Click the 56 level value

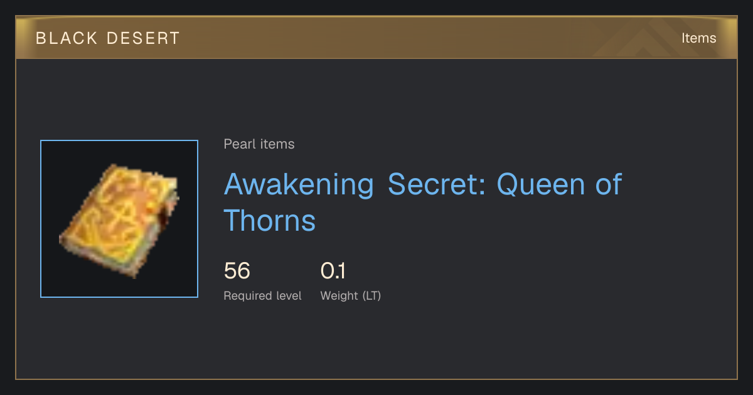237,271
